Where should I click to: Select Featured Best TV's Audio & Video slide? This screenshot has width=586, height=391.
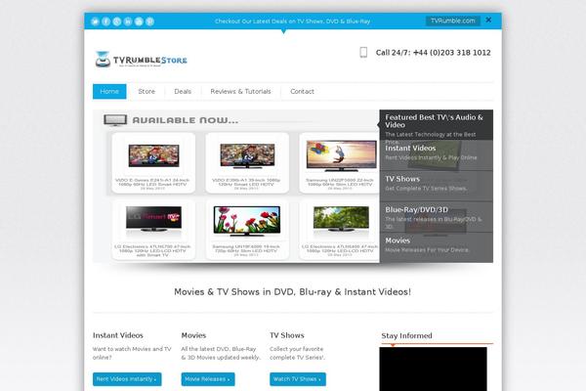coord(437,125)
